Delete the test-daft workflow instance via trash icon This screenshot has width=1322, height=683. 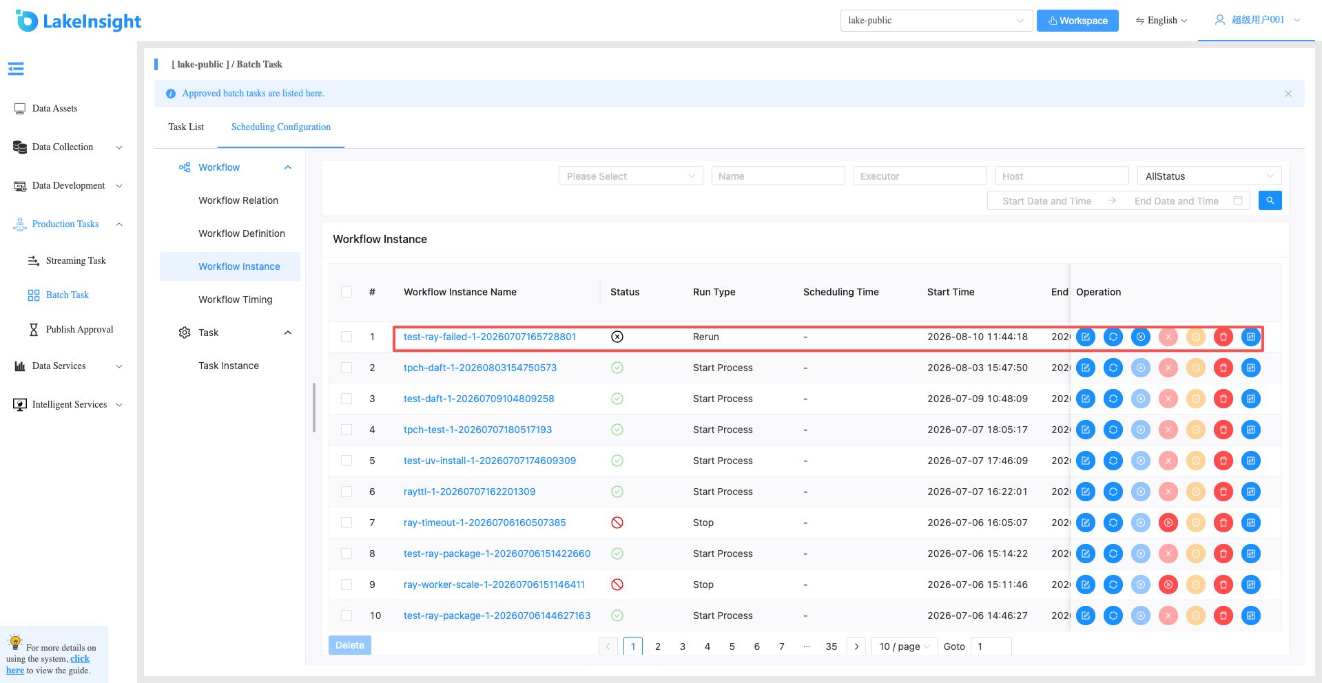point(1223,399)
